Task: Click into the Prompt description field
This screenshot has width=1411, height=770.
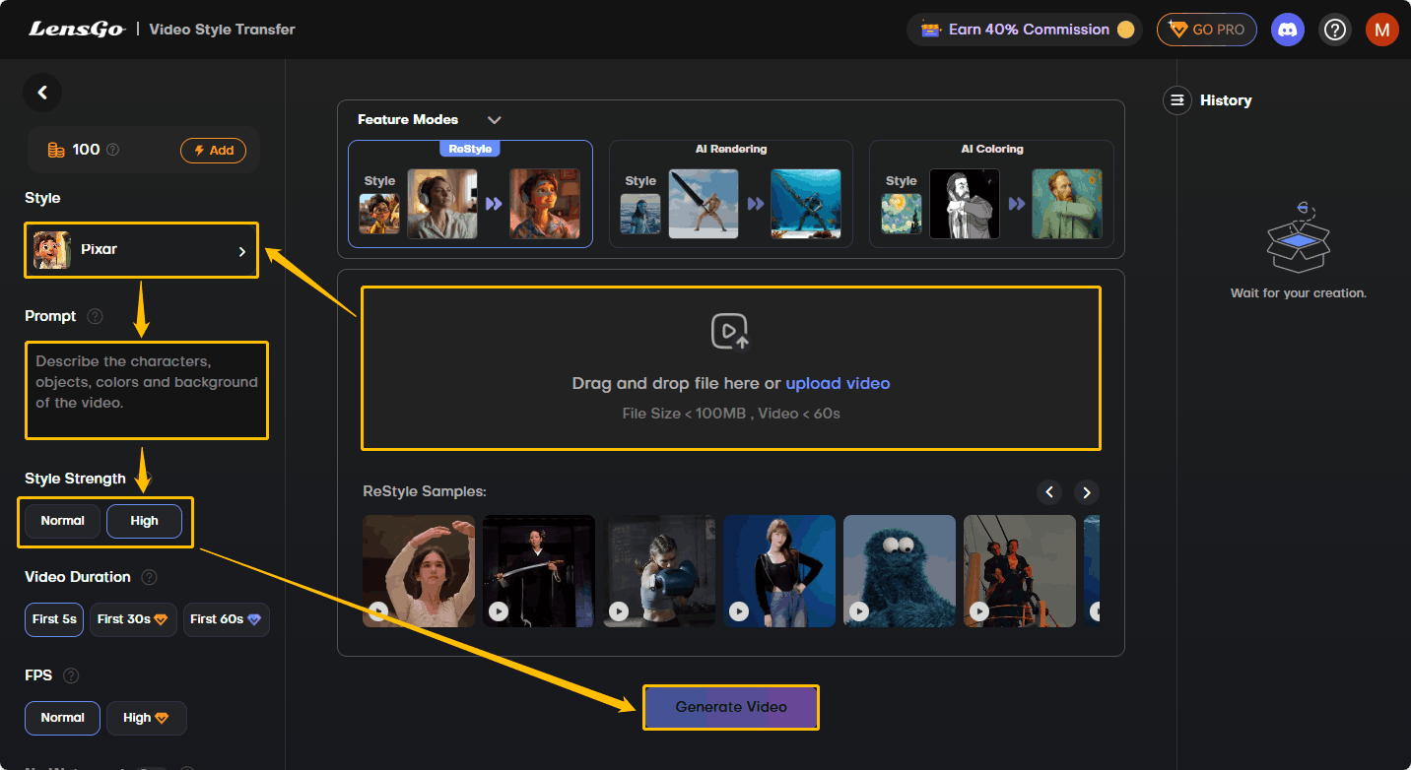Action: tap(147, 390)
